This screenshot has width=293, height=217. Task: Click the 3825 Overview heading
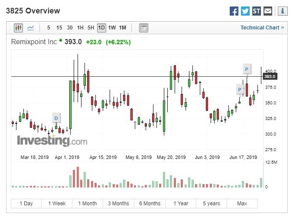click(33, 11)
